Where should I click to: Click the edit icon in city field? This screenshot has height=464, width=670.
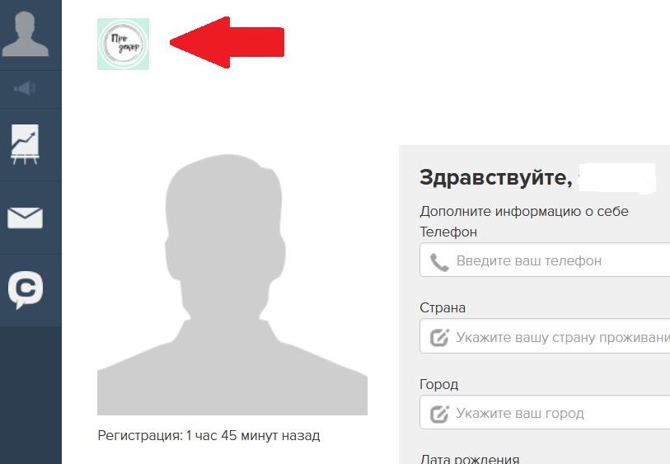(x=439, y=414)
